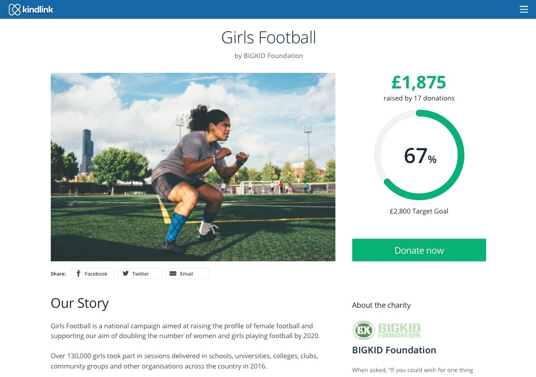
Task: Click the 'raised by 17 donations' text
Action: [419, 98]
